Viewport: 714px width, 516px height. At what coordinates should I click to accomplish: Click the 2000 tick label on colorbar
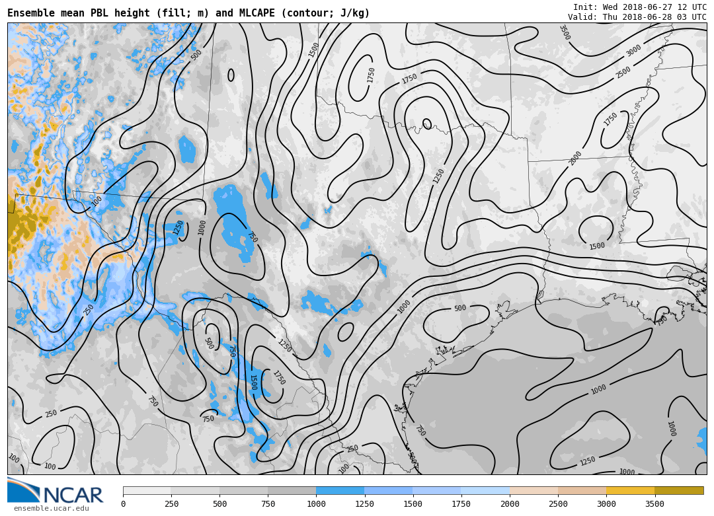click(x=510, y=504)
